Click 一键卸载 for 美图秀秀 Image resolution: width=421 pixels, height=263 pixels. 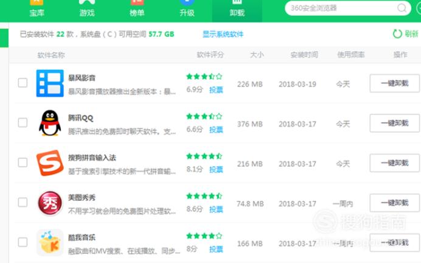(394, 203)
